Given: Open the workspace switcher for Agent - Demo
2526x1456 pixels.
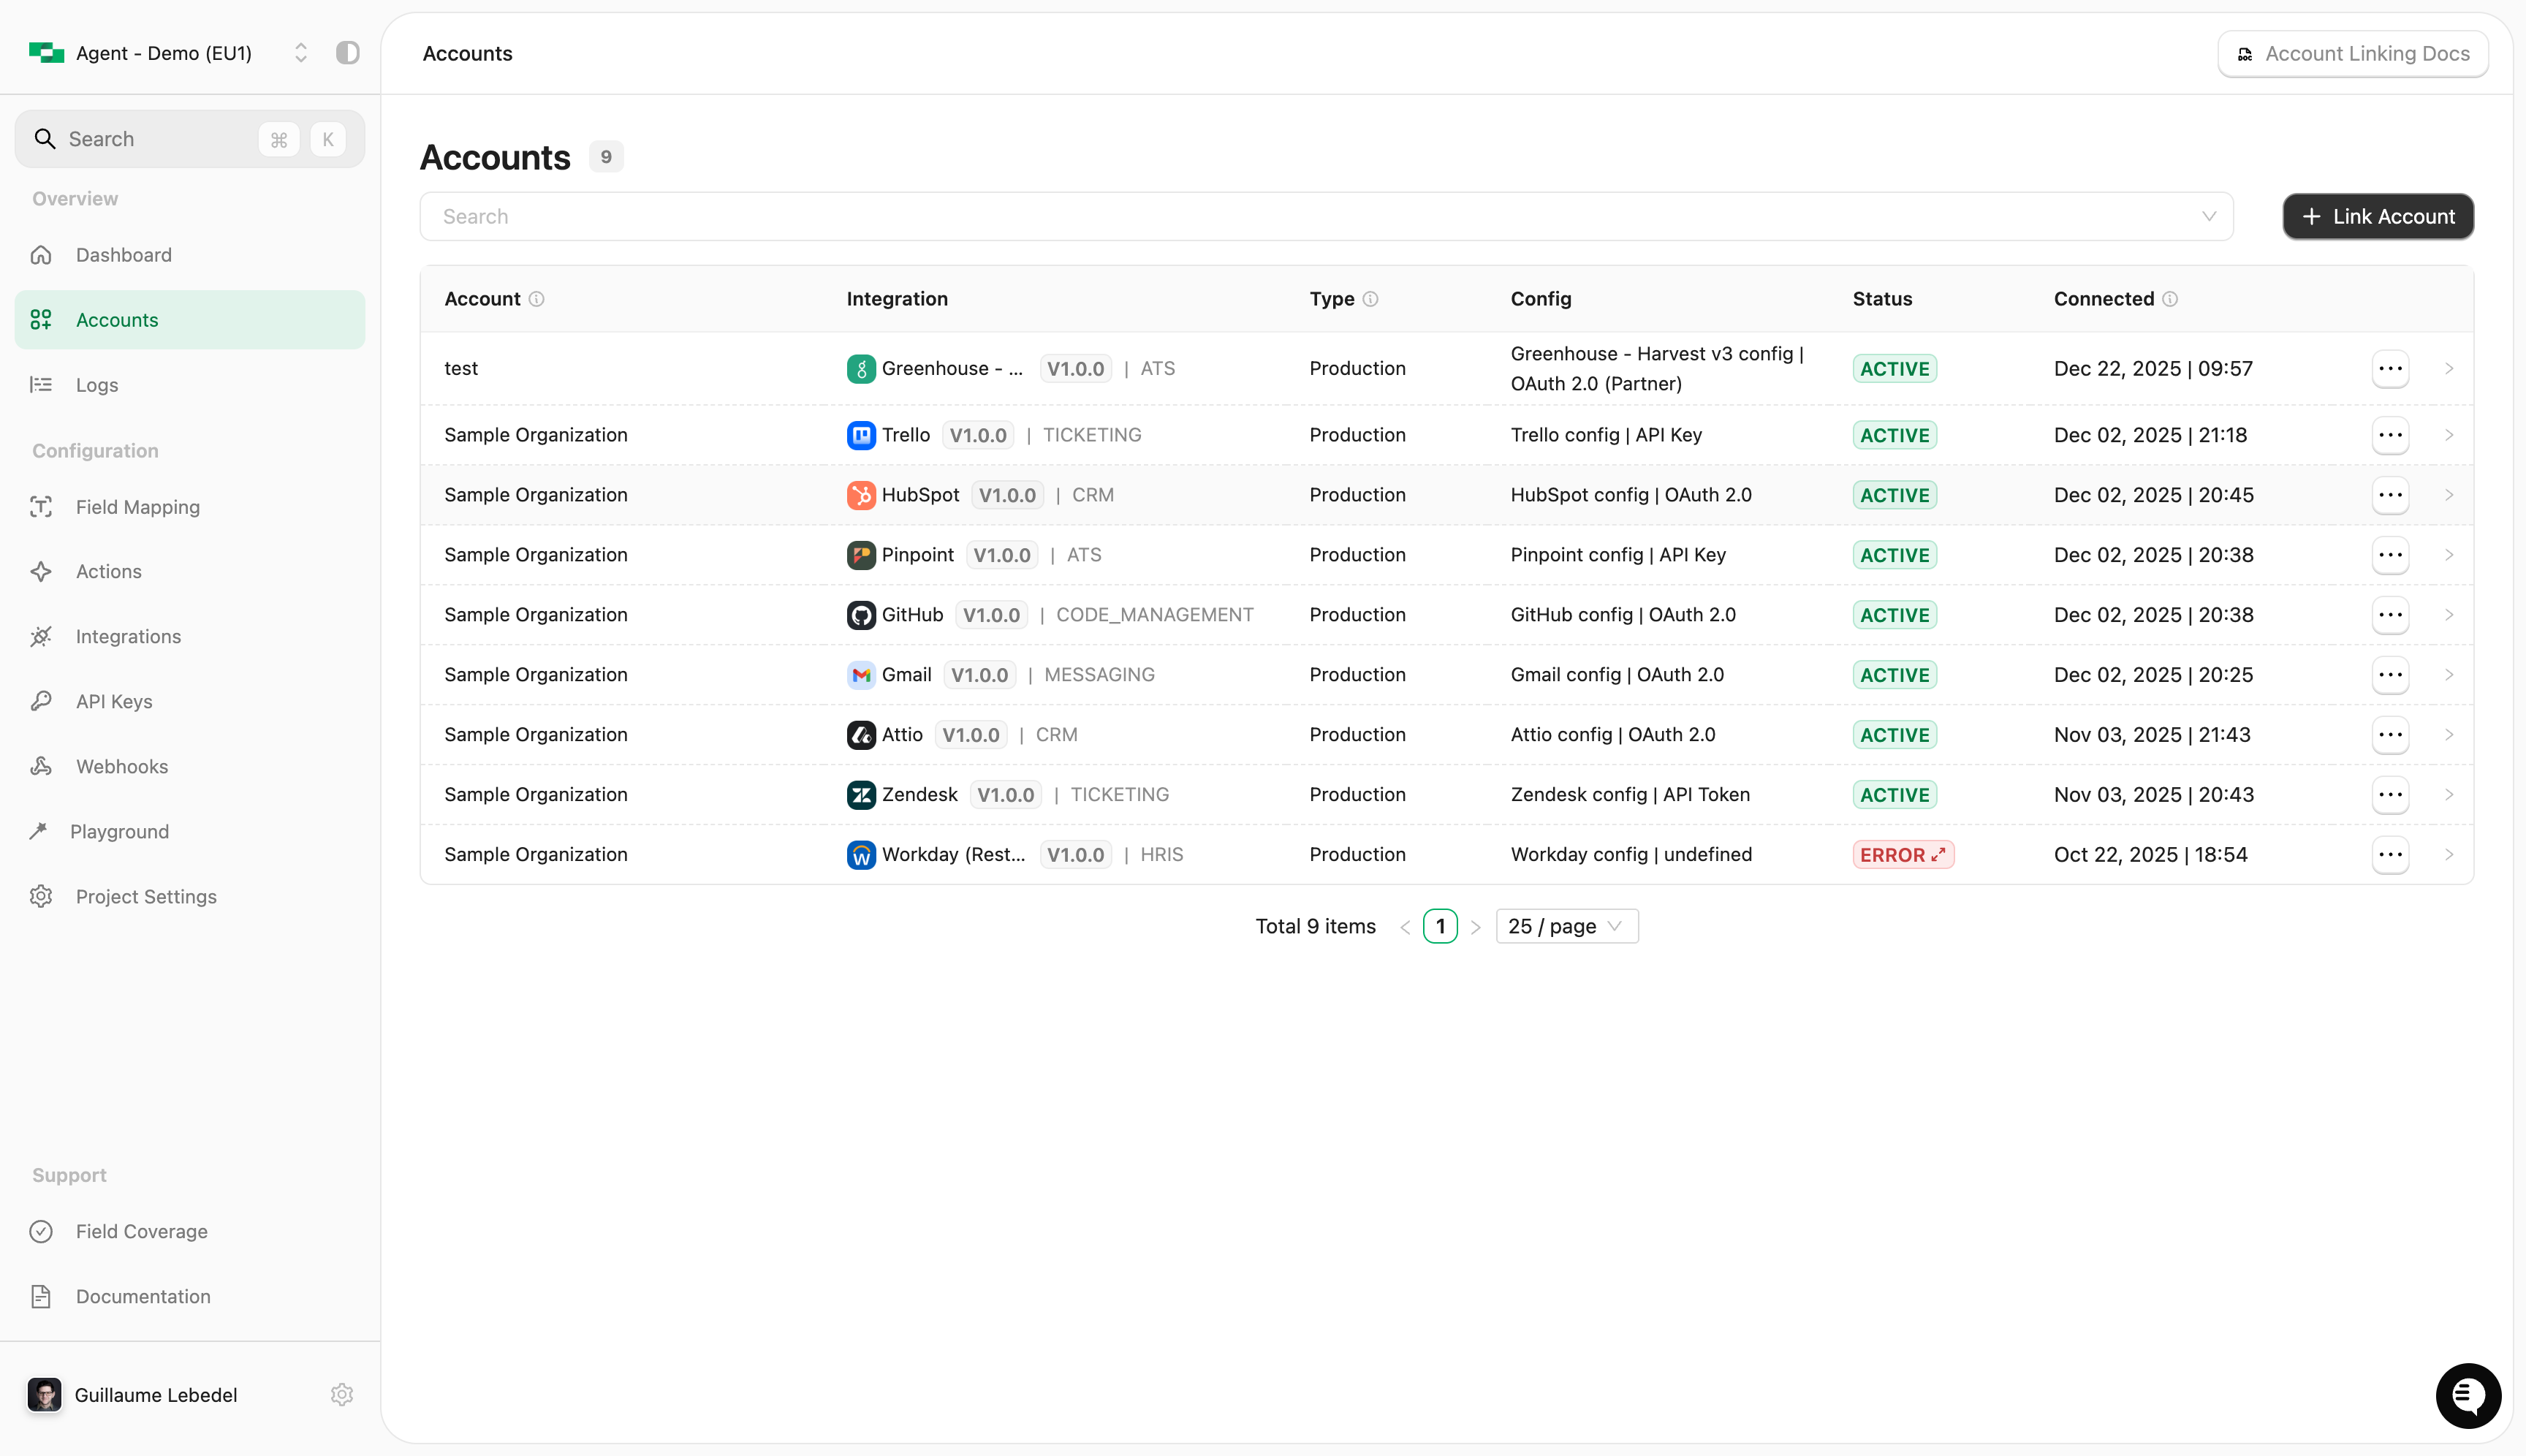Looking at the screenshot, I should [x=300, y=52].
